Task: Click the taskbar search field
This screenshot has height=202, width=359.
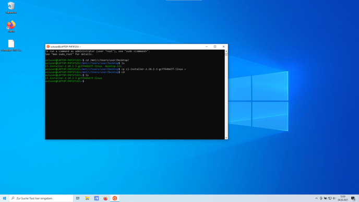Action: coord(41,198)
